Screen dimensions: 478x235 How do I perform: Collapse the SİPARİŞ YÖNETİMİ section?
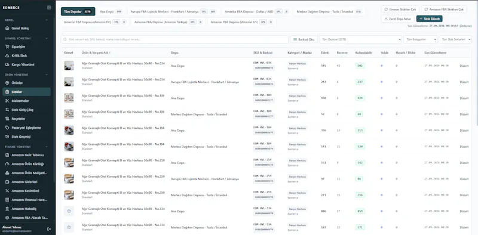click(47, 39)
